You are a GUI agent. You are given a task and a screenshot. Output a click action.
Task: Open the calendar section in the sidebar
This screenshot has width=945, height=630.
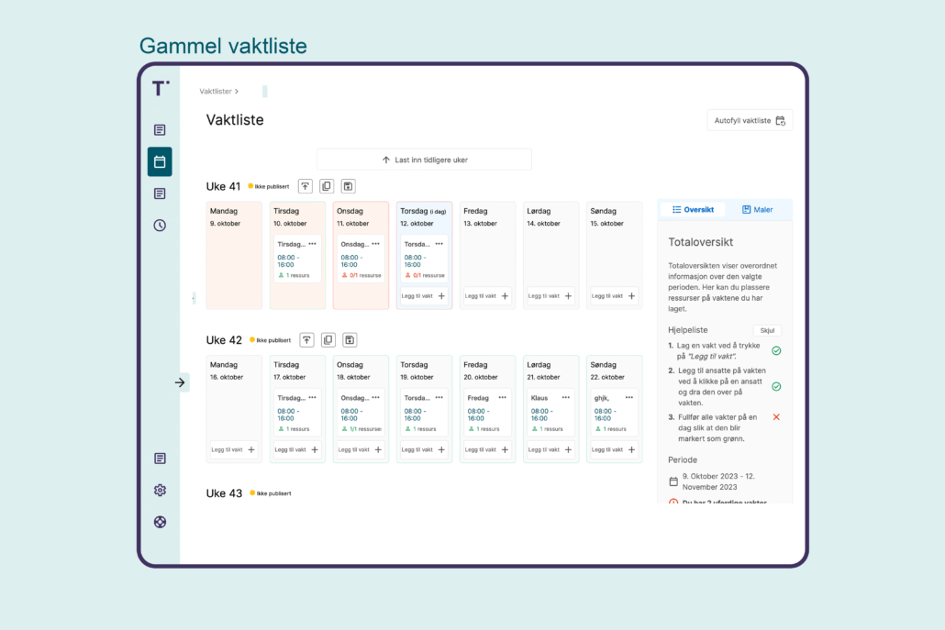160,161
